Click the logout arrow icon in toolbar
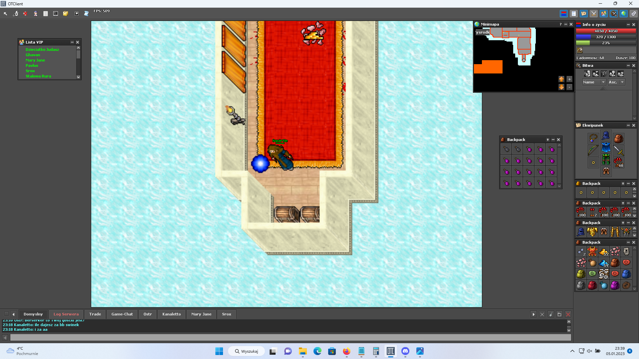 point(6,14)
